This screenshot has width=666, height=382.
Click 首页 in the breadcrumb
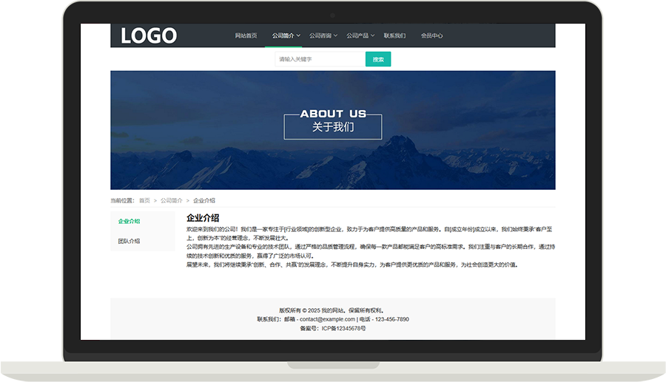tap(144, 200)
